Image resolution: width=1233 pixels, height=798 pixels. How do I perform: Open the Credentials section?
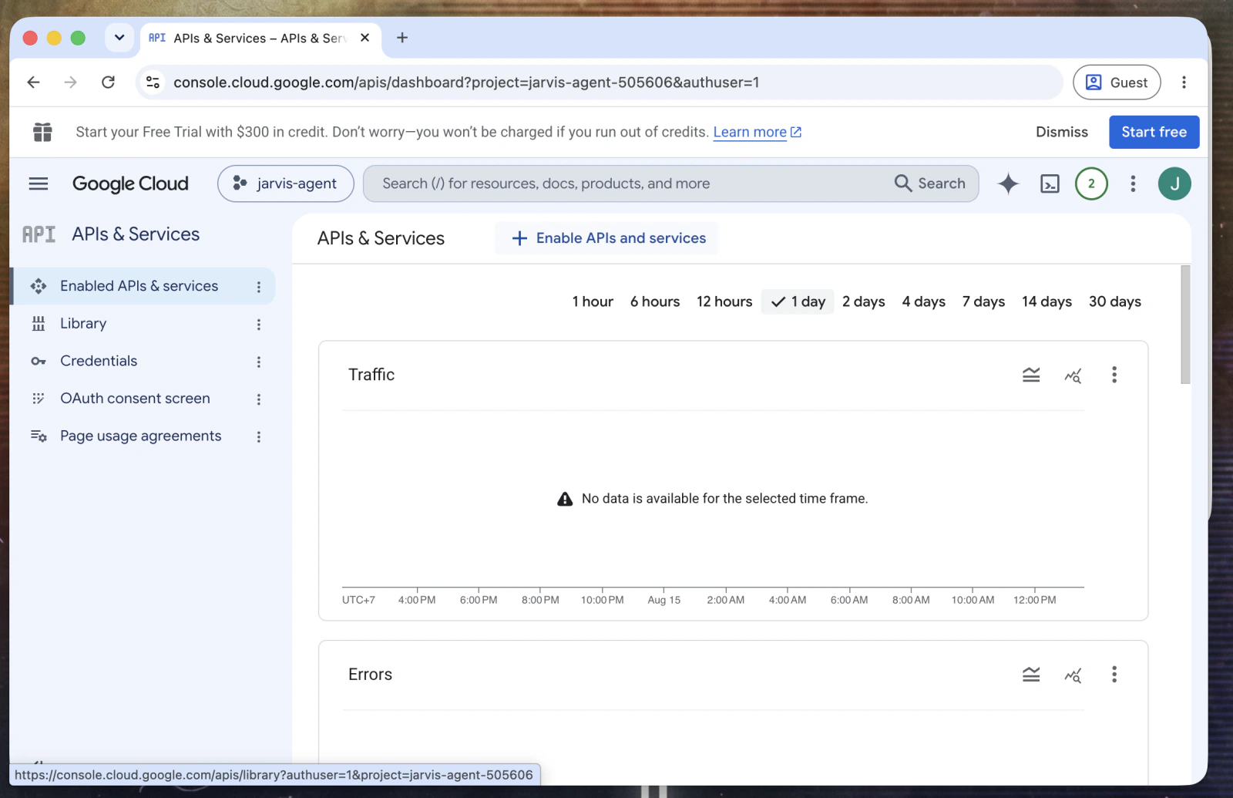(x=99, y=361)
